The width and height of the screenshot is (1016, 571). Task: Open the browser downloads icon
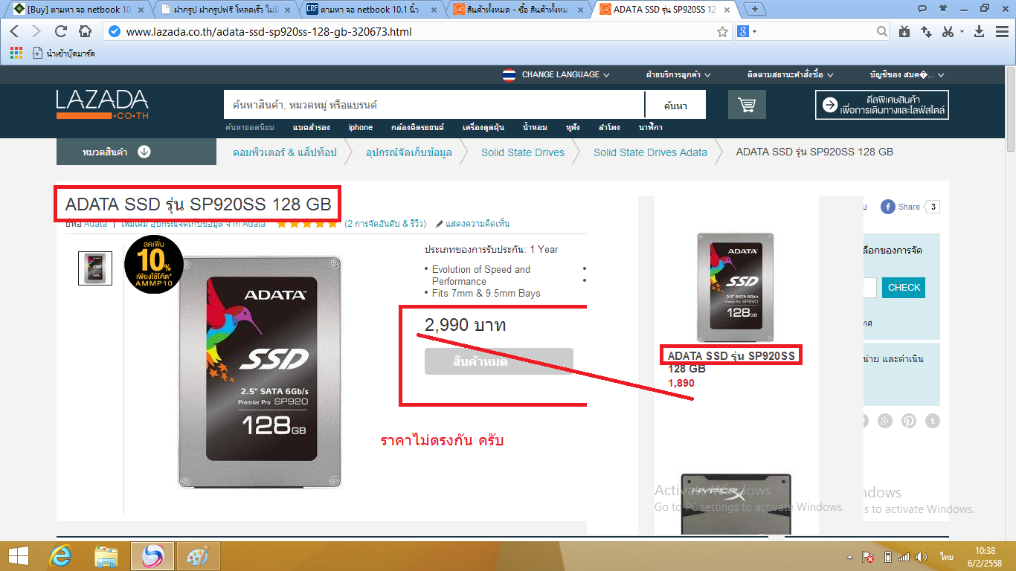(980, 31)
